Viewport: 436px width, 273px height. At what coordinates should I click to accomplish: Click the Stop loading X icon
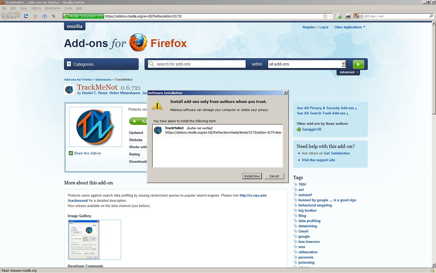pos(35,16)
